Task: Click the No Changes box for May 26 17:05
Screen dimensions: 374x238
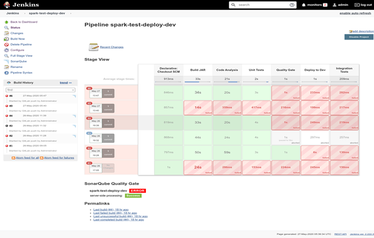Action: point(108,168)
